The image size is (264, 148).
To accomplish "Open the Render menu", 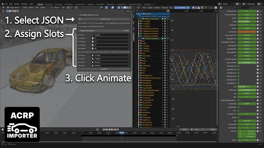I will 17,4.
